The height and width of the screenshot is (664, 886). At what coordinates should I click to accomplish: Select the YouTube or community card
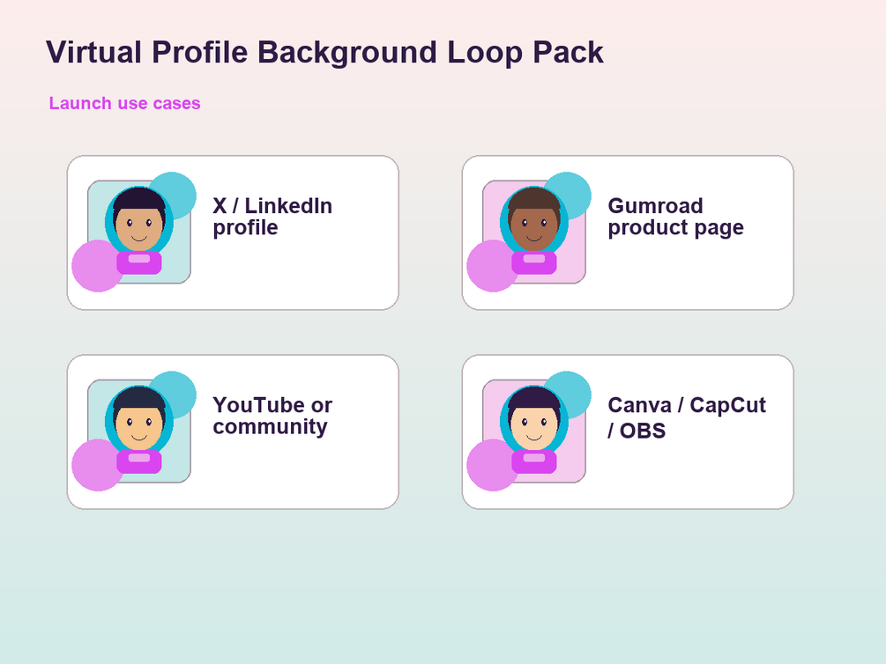click(233, 432)
